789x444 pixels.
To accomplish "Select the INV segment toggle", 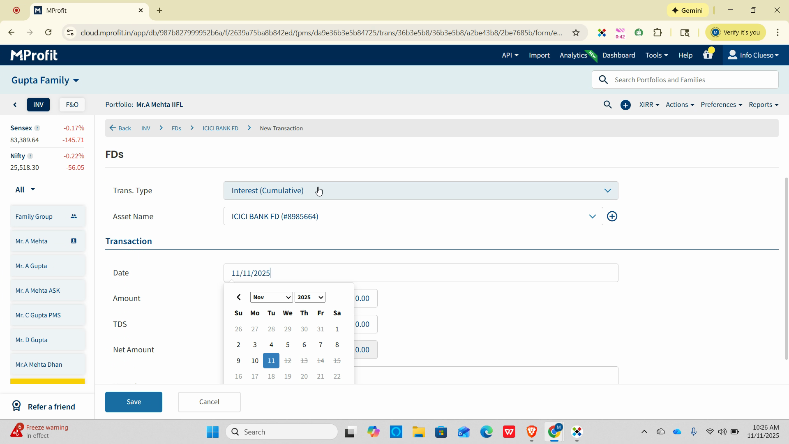I will (38, 105).
